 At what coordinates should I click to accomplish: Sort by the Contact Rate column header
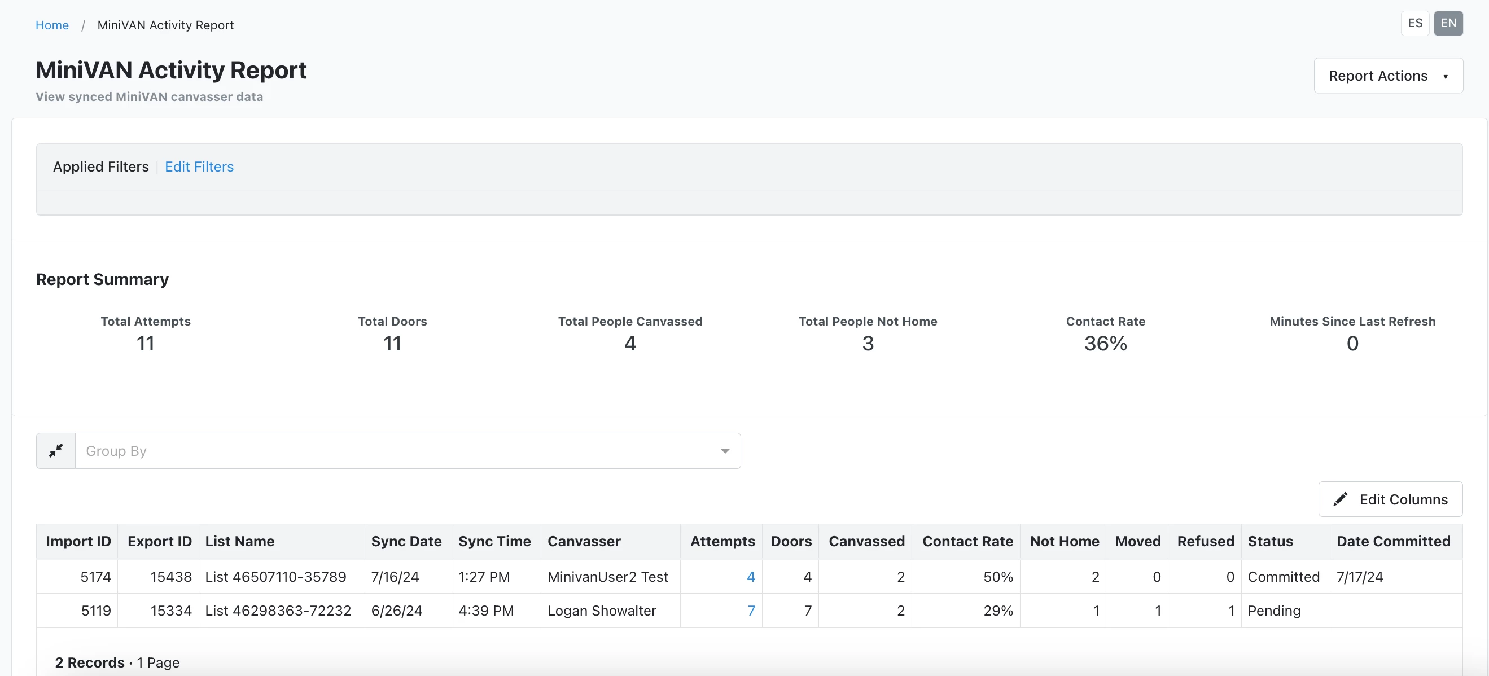tap(967, 541)
